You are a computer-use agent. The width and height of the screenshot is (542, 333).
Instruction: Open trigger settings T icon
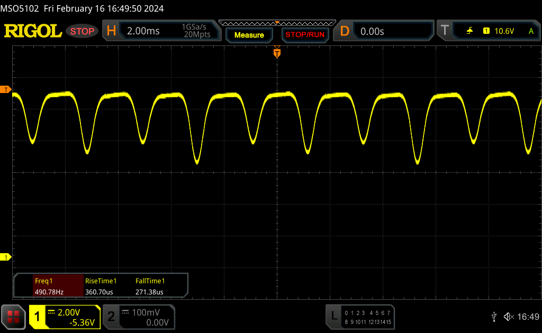tap(445, 30)
